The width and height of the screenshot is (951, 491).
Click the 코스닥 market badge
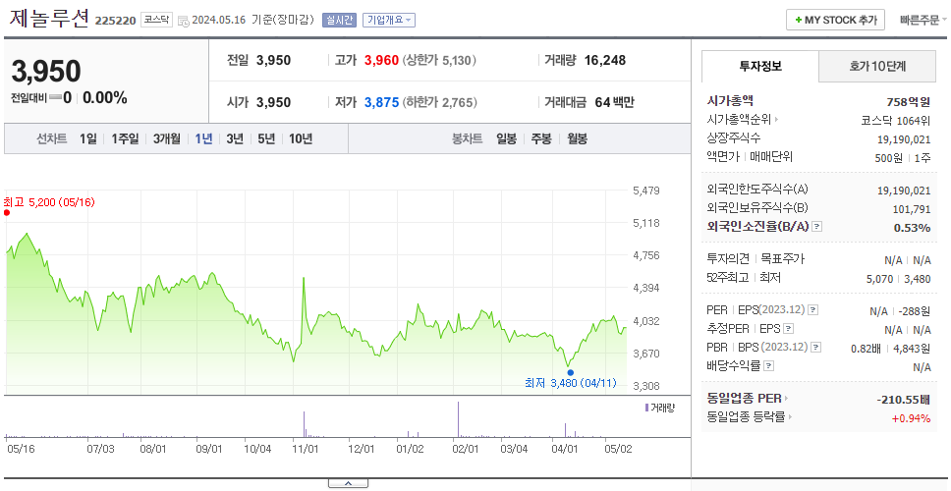coord(157,20)
